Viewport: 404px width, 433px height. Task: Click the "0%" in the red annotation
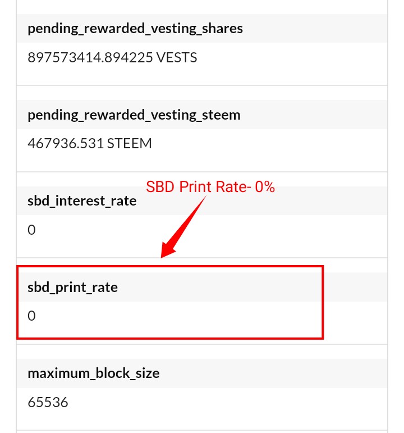point(264,187)
